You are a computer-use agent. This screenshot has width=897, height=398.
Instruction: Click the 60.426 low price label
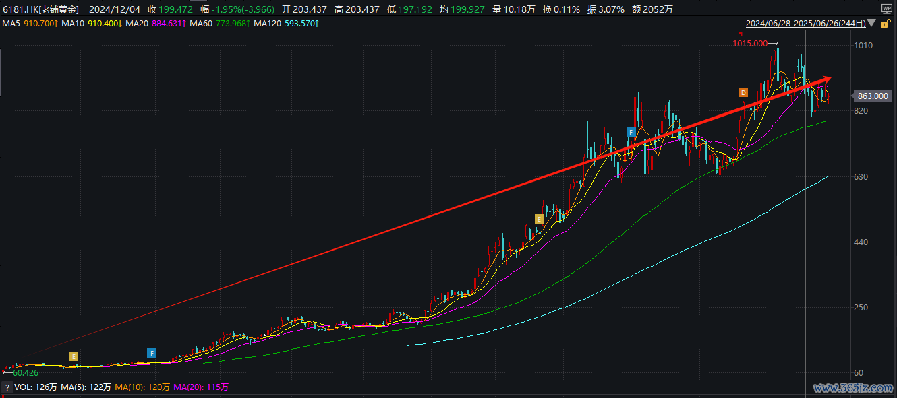point(26,373)
